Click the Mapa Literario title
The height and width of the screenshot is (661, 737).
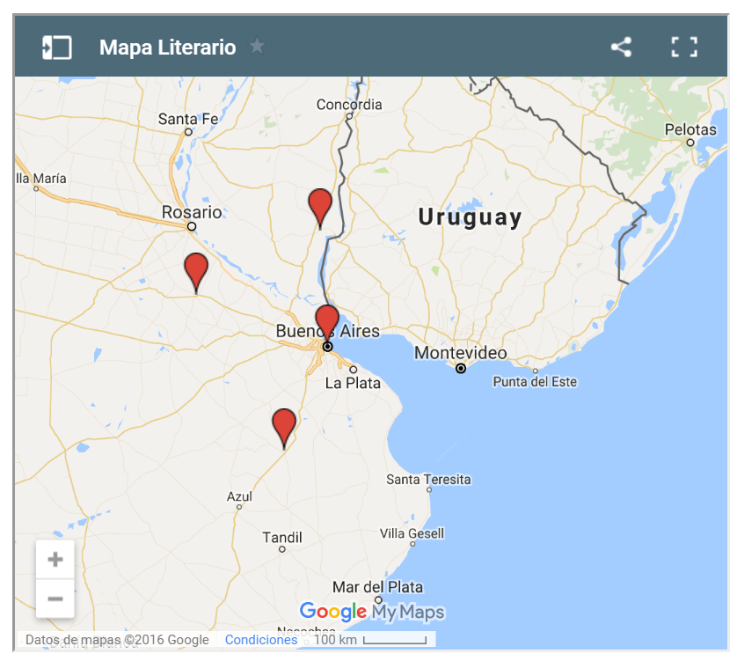(x=167, y=48)
